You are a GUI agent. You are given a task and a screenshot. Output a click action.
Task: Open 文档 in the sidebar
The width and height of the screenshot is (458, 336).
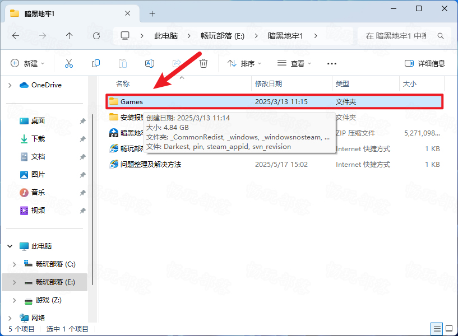[x=38, y=157]
